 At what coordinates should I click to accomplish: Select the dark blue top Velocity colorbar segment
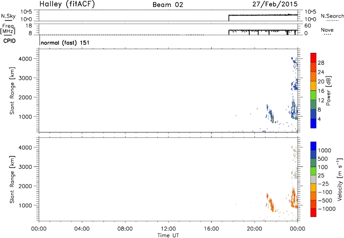(x=313, y=146)
